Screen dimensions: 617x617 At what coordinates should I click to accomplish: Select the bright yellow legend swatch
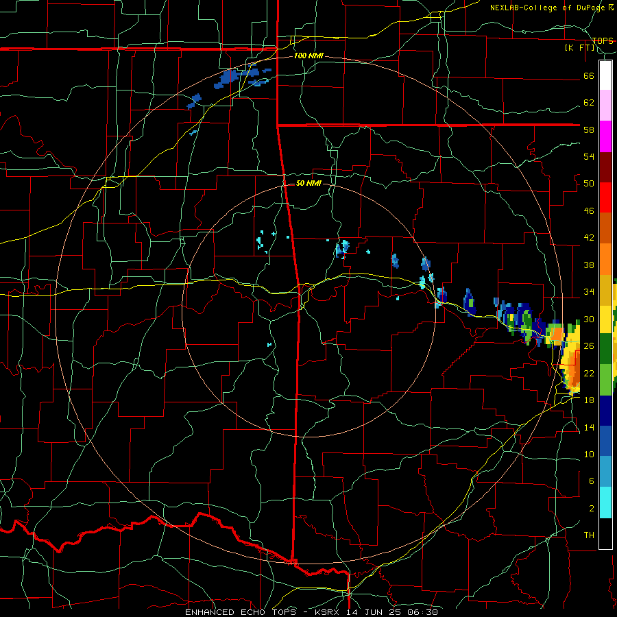coord(605,319)
